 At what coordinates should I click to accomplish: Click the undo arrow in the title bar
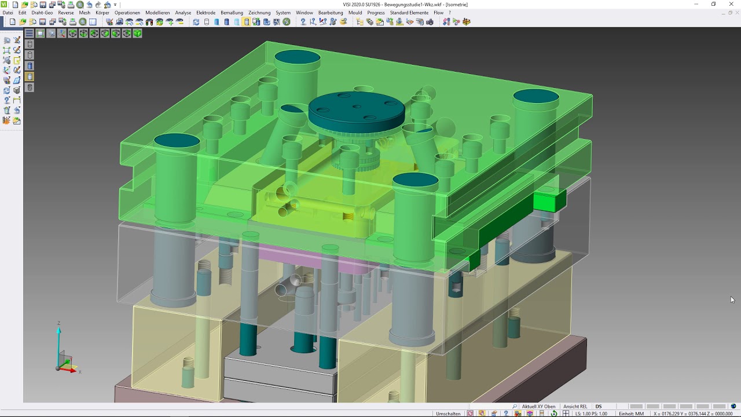click(89, 5)
